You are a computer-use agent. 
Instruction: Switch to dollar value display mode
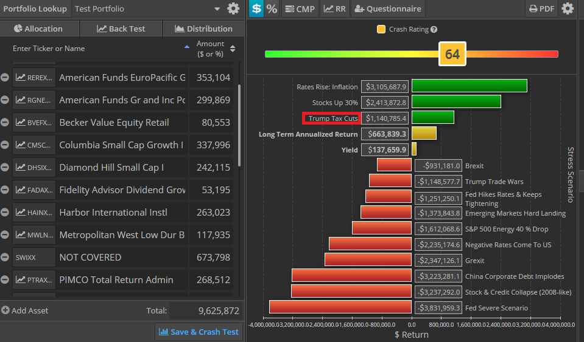click(256, 9)
